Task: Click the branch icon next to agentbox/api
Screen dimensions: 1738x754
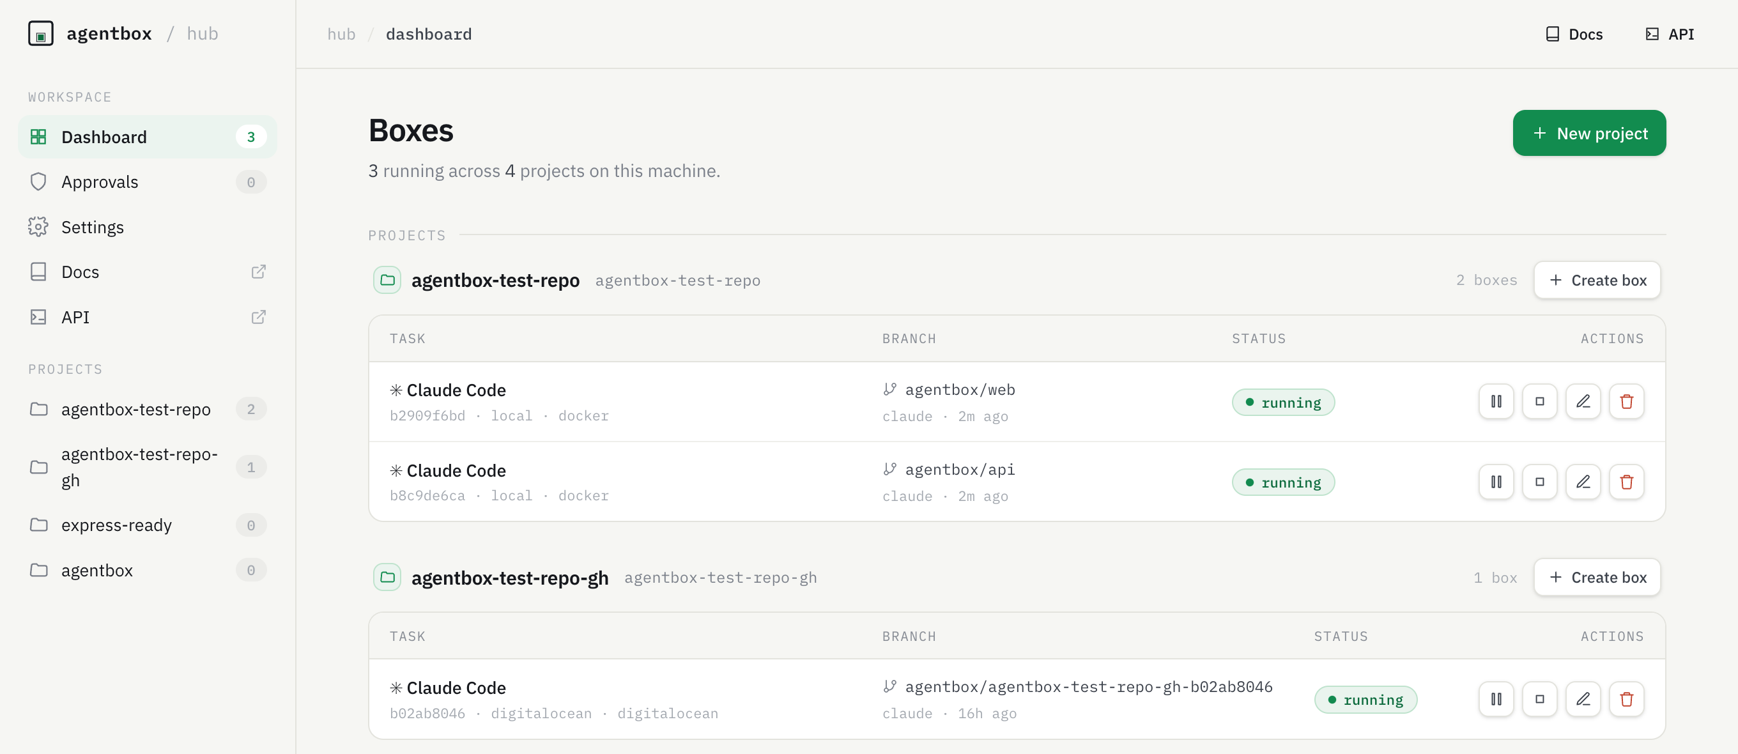Action: pos(890,469)
